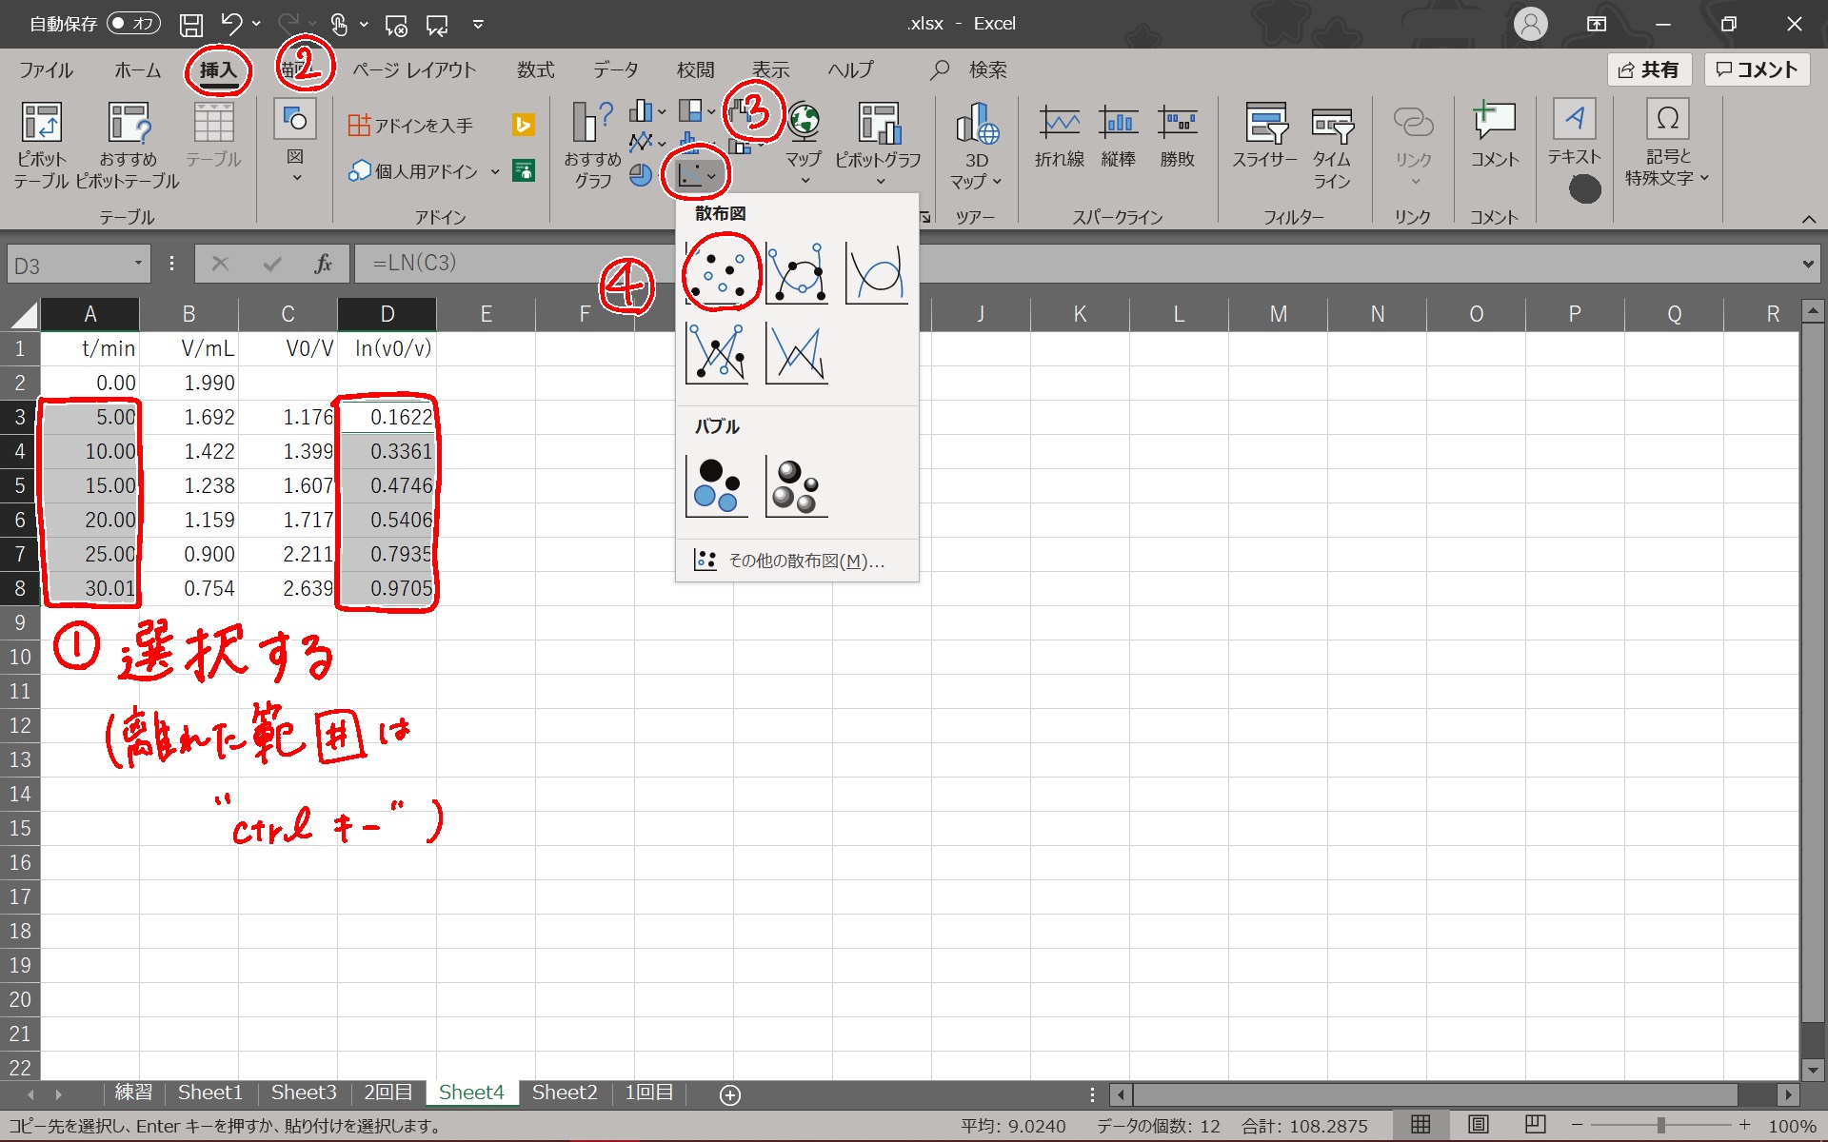The image size is (1828, 1142).
Task: Open the personal add-ins dropdown arrow
Action: pos(495,171)
